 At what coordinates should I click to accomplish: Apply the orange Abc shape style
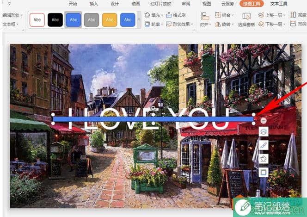pos(110,20)
